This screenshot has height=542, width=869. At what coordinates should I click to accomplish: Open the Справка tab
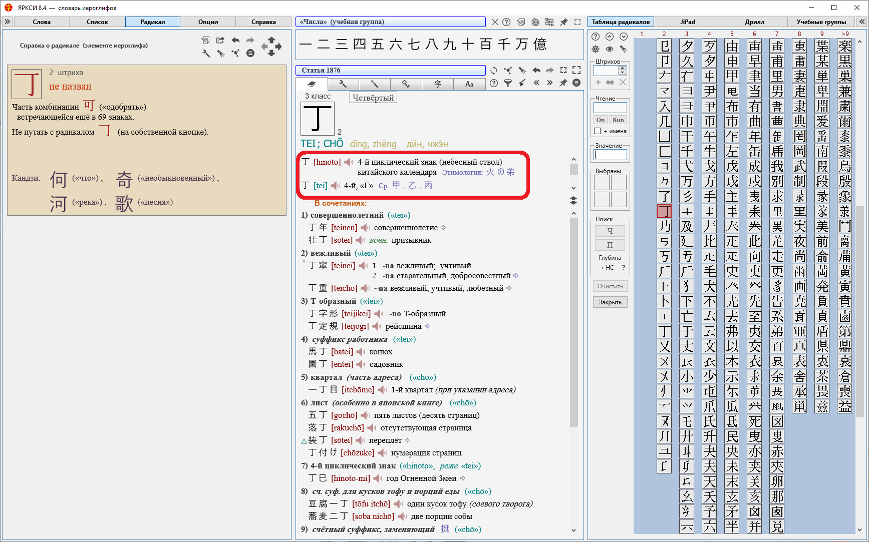(x=263, y=22)
